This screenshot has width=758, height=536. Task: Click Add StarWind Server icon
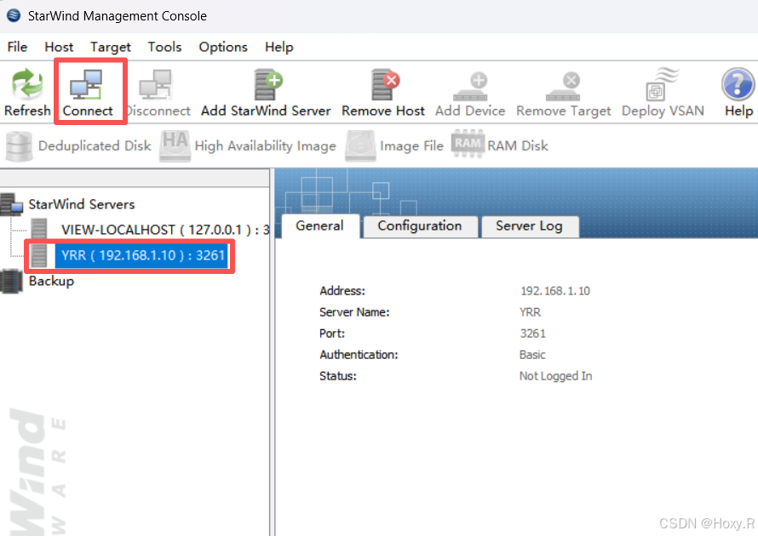pos(267,84)
